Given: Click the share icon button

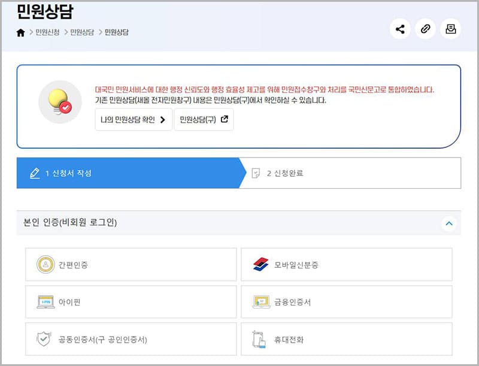Looking at the screenshot, I should tap(400, 29).
